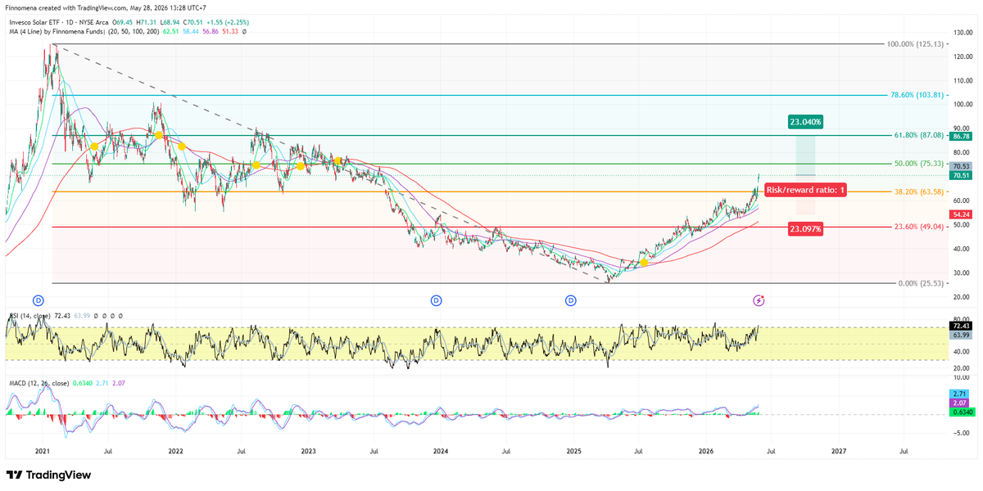Click the blue 2.71 MACD axis tag
Viewport: 983px width, 491px height.
(961, 394)
